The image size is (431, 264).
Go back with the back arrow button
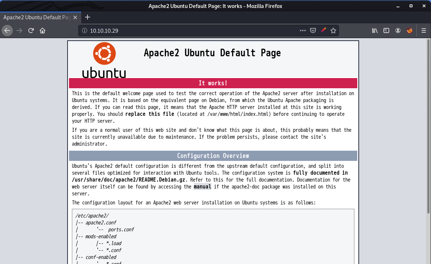7,31
